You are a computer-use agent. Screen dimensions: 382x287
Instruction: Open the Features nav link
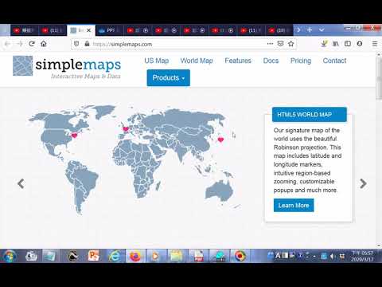pyautogui.click(x=238, y=61)
